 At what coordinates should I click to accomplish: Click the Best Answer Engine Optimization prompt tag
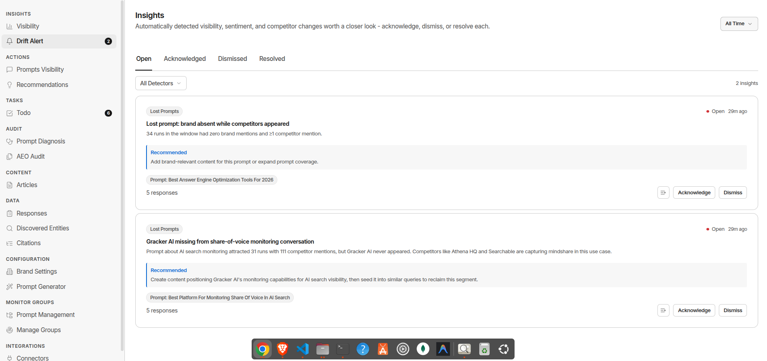212,180
